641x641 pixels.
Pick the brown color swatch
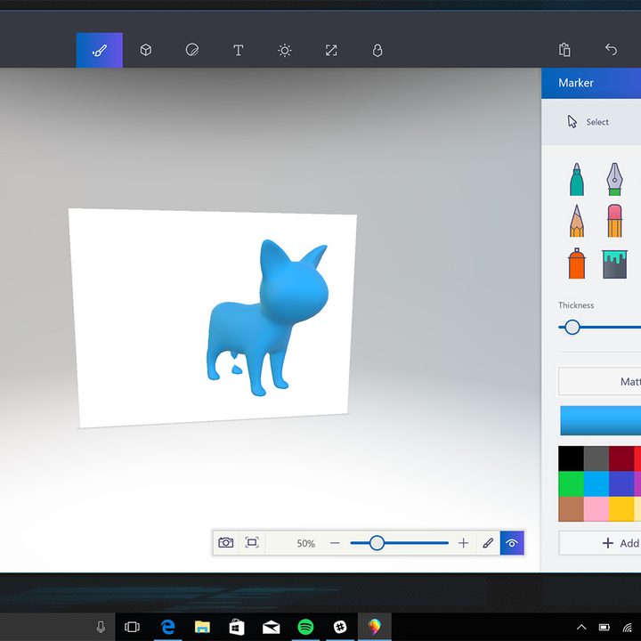[571, 509]
